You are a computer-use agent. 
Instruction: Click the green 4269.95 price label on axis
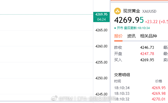(x=101, y=14)
